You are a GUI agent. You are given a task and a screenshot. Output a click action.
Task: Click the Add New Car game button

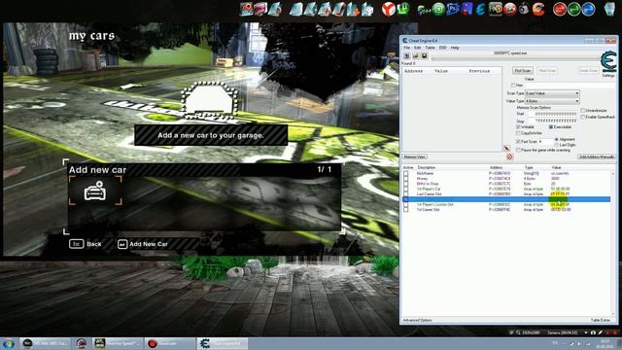143,244
